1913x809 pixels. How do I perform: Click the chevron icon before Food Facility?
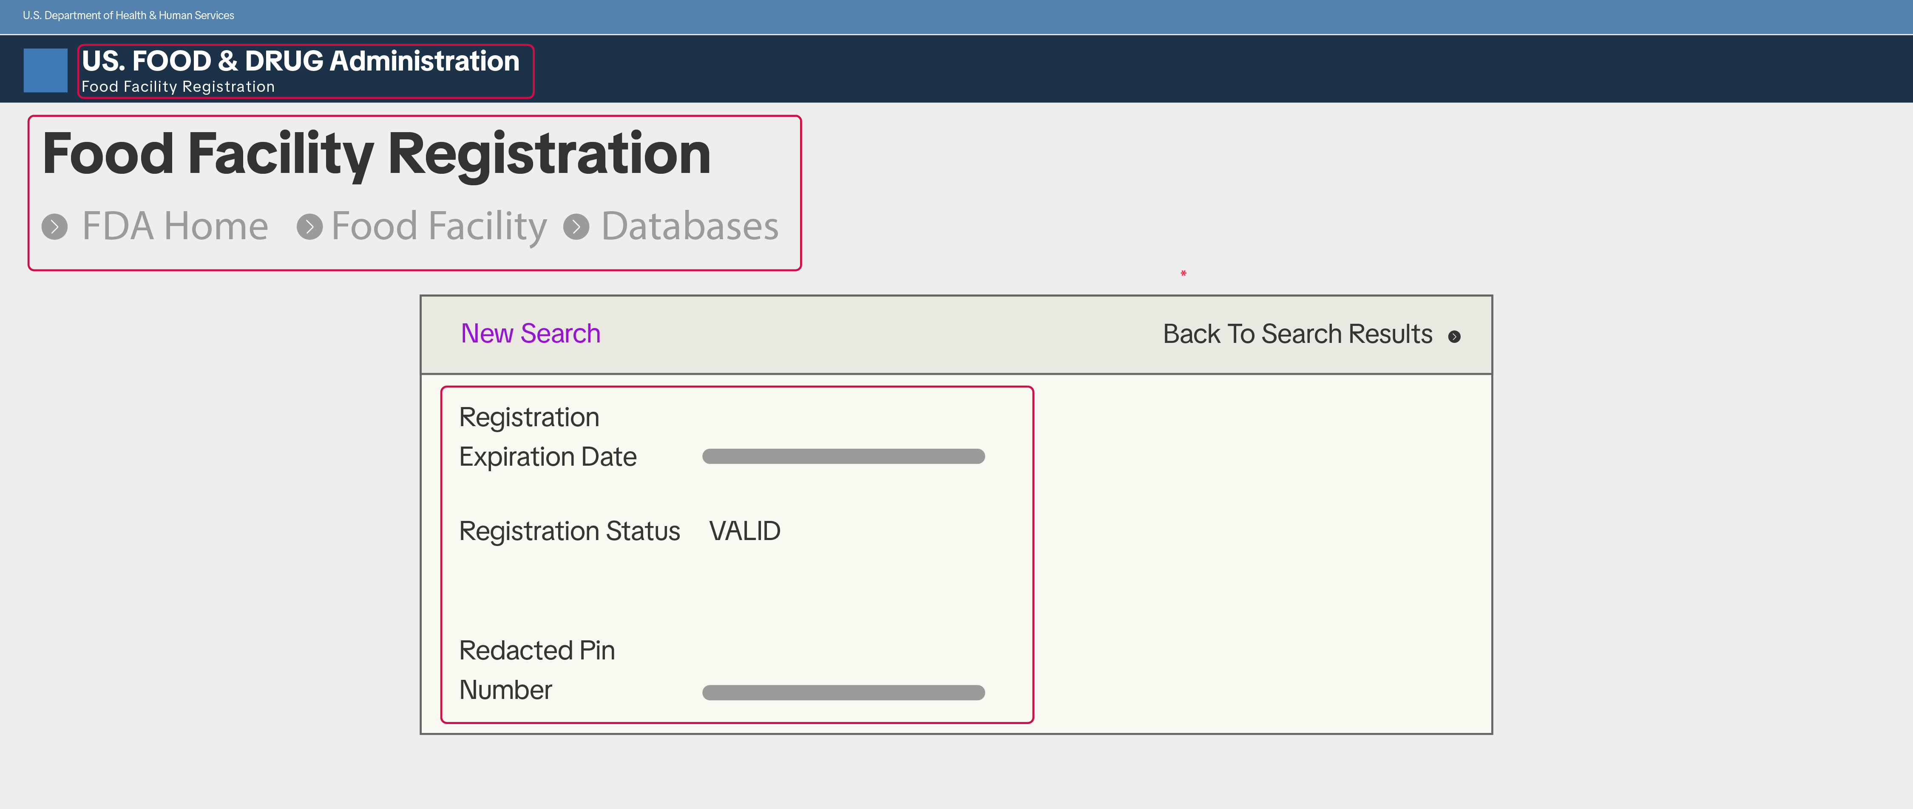[x=309, y=226]
